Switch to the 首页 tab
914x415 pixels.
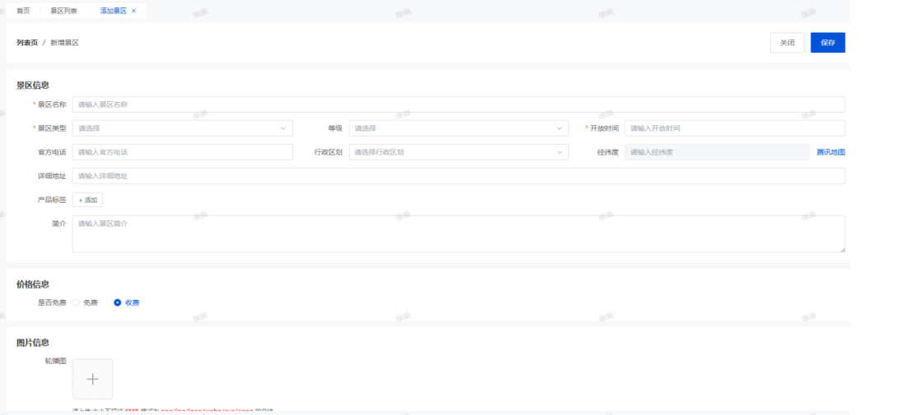click(x=23, y=11)
